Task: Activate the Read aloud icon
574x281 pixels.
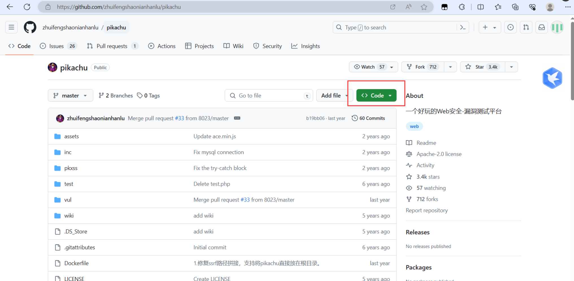Action: [408, 7]
